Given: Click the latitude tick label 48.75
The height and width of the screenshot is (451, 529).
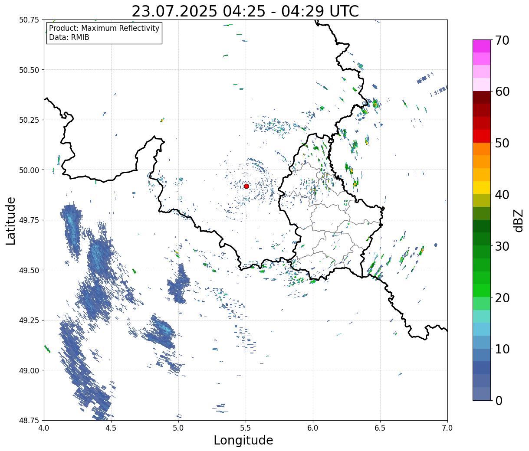Looking at the screenshot, I should [x=29, y=420].
